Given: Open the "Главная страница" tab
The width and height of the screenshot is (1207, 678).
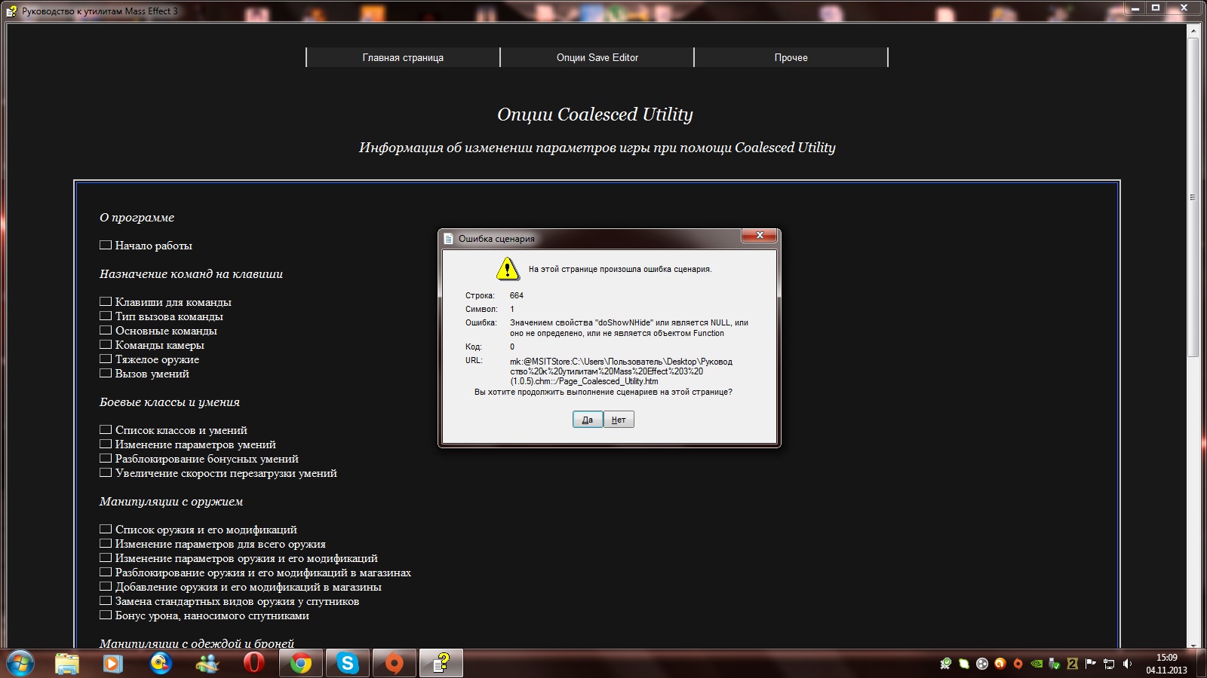Looking at the screenshot, I should [x=403, y=57].
